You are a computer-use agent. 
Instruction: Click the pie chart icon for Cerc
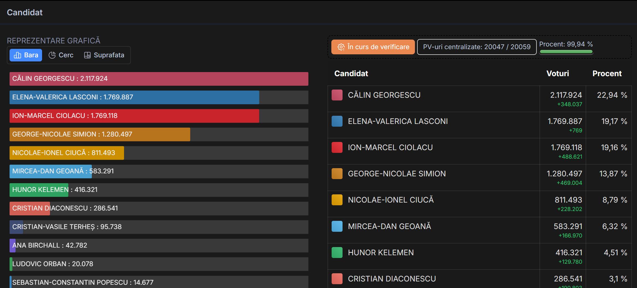pyautogui.click(x=52, y=55)
